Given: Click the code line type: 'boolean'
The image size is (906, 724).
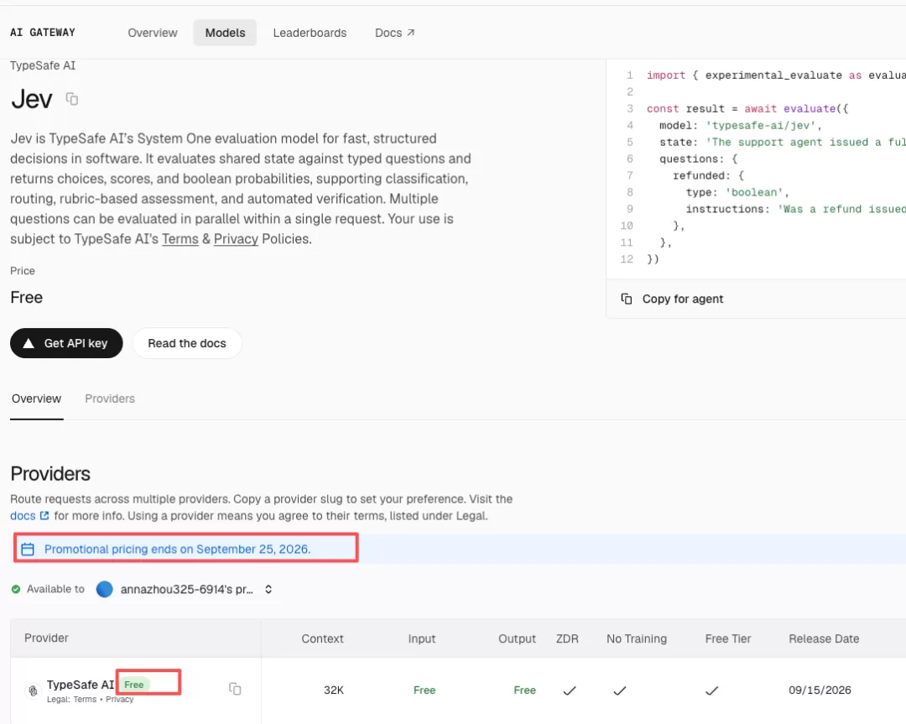Looking at the screenshot, I should pos(737,192).
